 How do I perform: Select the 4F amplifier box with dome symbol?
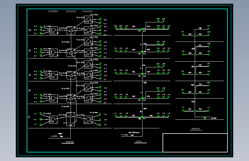coord(71,53)
